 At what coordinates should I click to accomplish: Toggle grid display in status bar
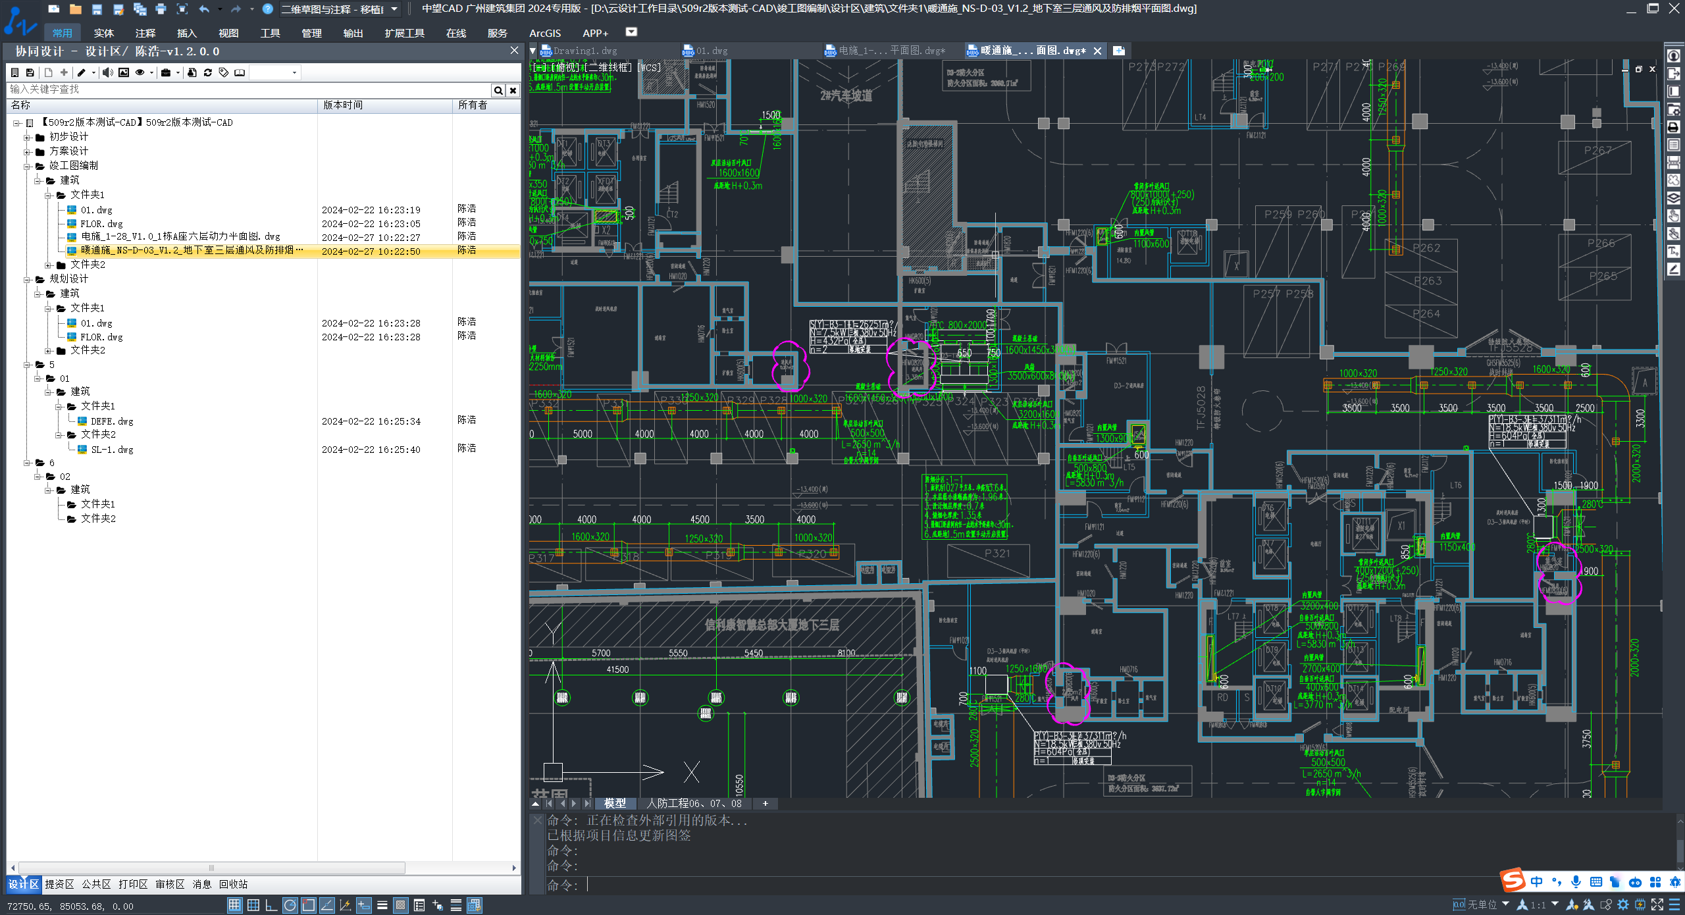tap(253, 905)
